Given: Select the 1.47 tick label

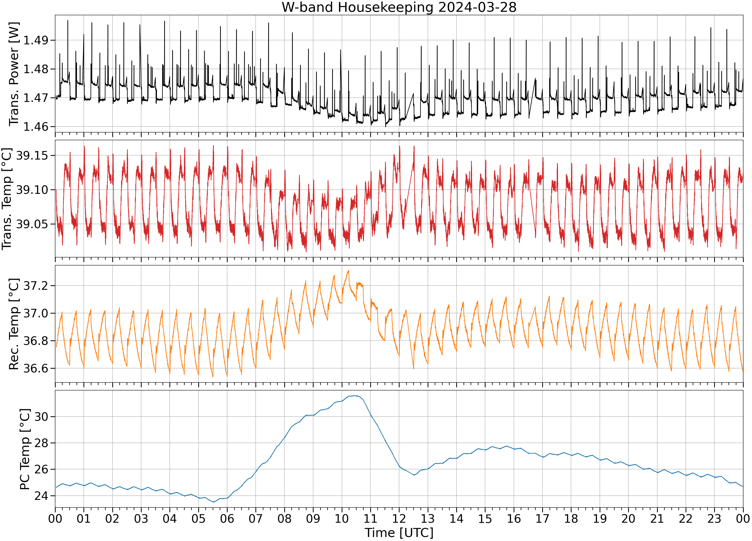Looking at the screenshot, I should click(36, 98).
